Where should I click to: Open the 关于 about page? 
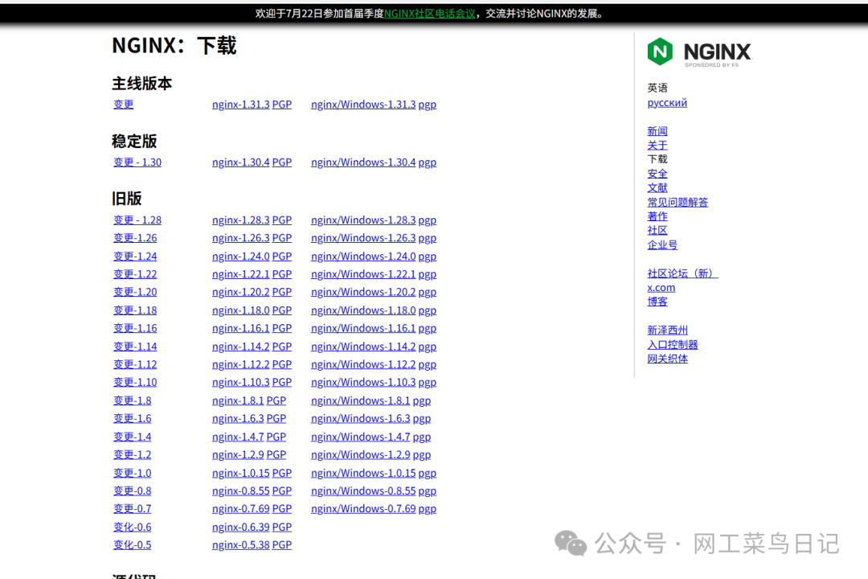[657, 146]
